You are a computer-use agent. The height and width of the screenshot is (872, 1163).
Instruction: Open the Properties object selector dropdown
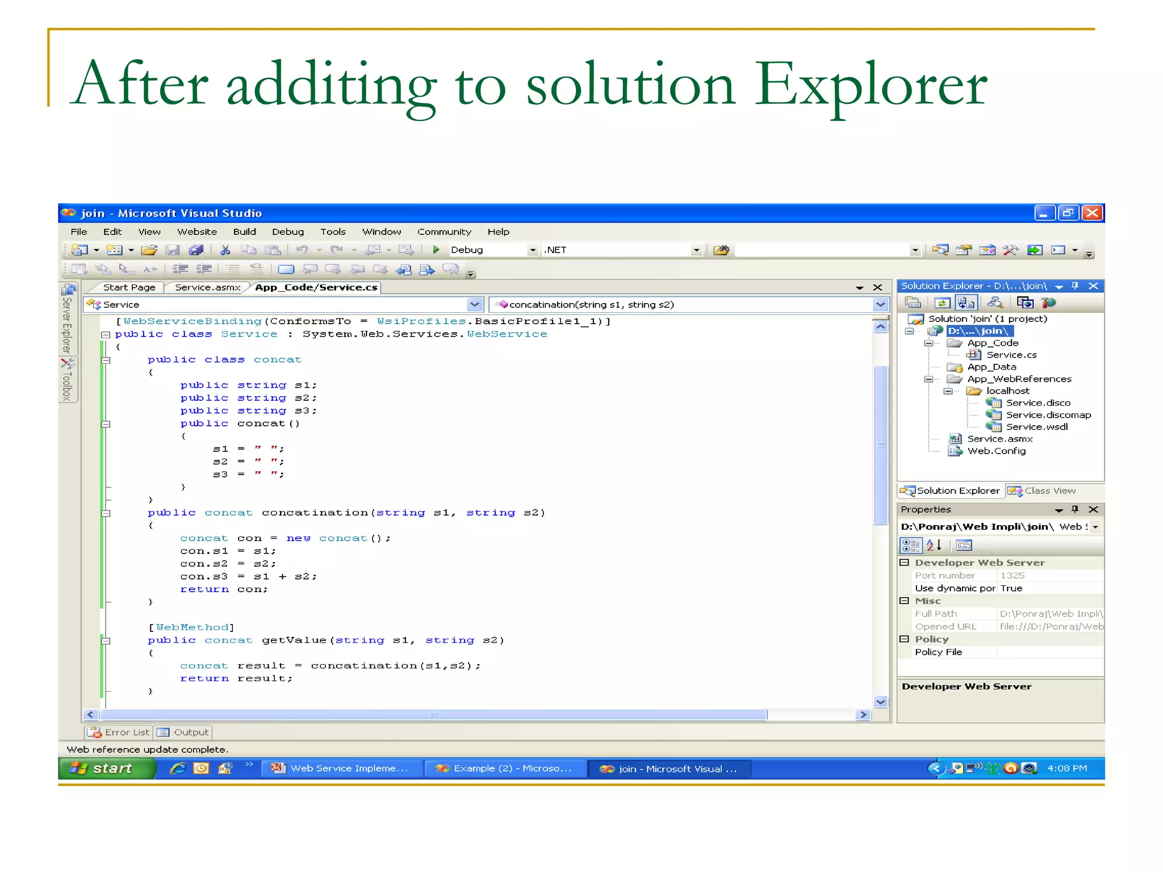click(1095, 527)
